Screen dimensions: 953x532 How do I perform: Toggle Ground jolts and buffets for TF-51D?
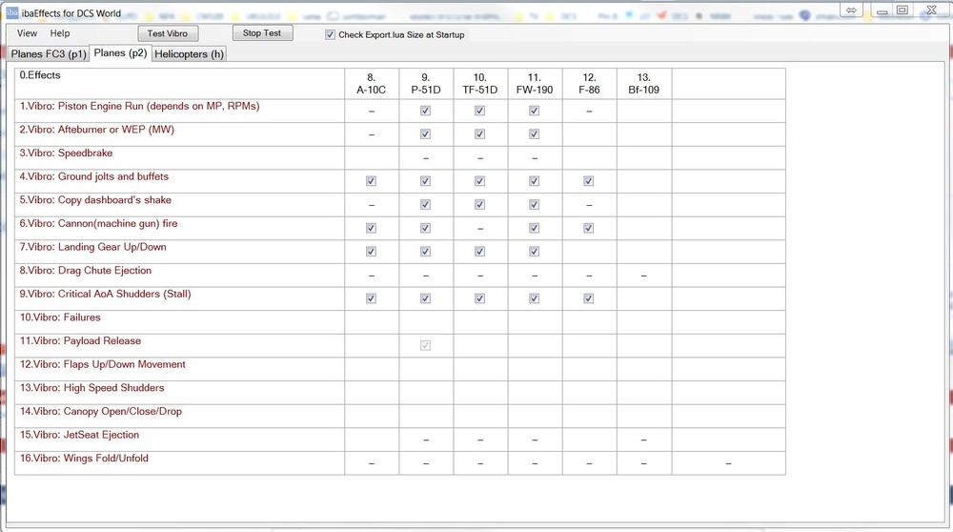(479, 181)
